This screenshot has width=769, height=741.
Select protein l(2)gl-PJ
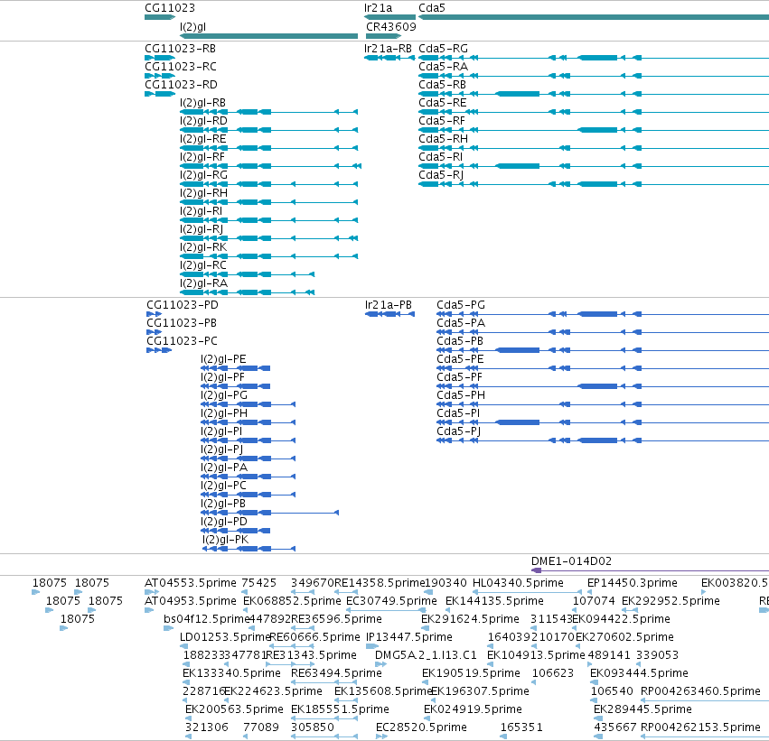click(249, 458)
